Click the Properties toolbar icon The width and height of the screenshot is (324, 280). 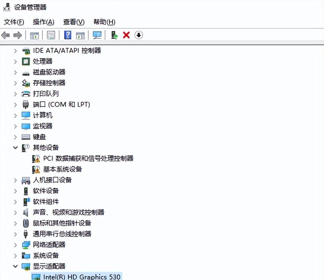click(51, 35)
